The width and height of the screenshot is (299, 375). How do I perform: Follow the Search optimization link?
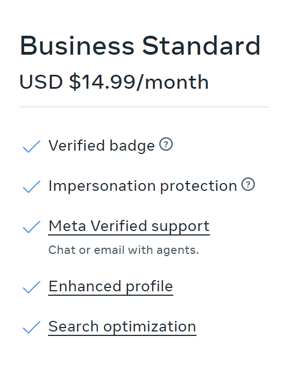[x=122, y=326]
